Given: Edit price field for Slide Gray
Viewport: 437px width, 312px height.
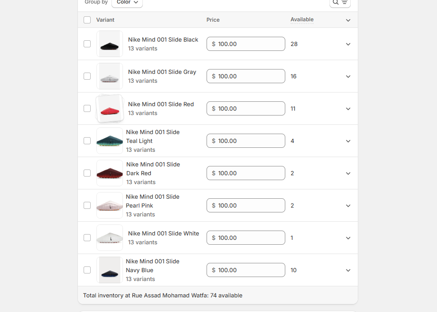Looking at the screenshot, I should click(246, 76).
